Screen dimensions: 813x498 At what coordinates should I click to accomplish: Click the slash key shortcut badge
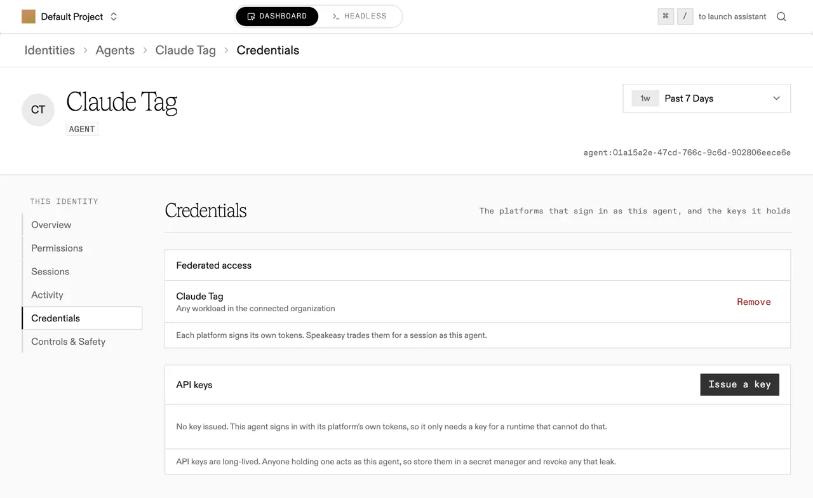685,17
